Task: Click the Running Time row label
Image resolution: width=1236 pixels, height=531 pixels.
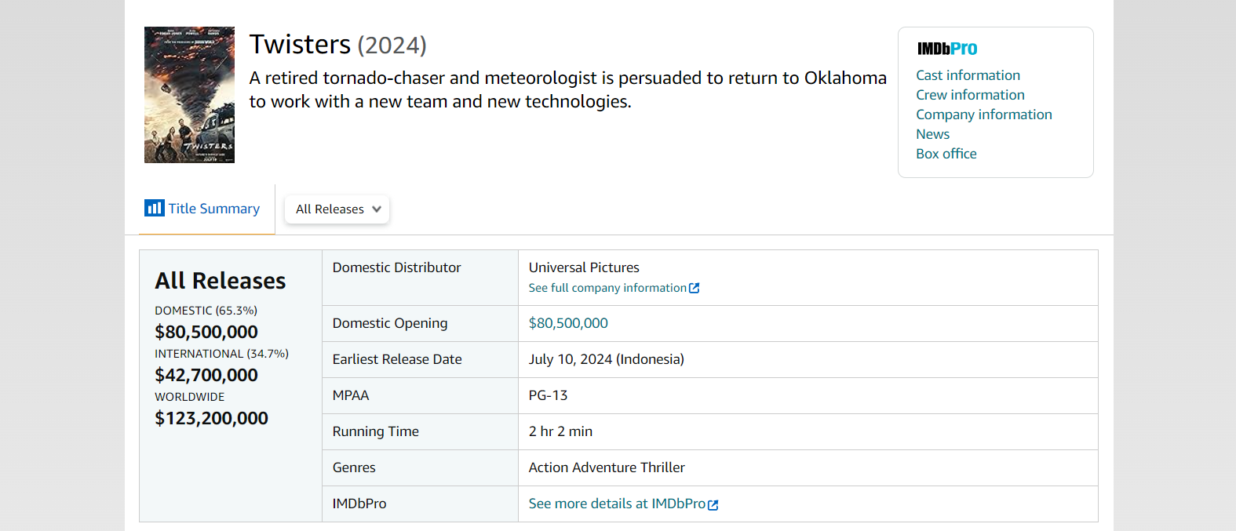Action: [x=376, y=431]
